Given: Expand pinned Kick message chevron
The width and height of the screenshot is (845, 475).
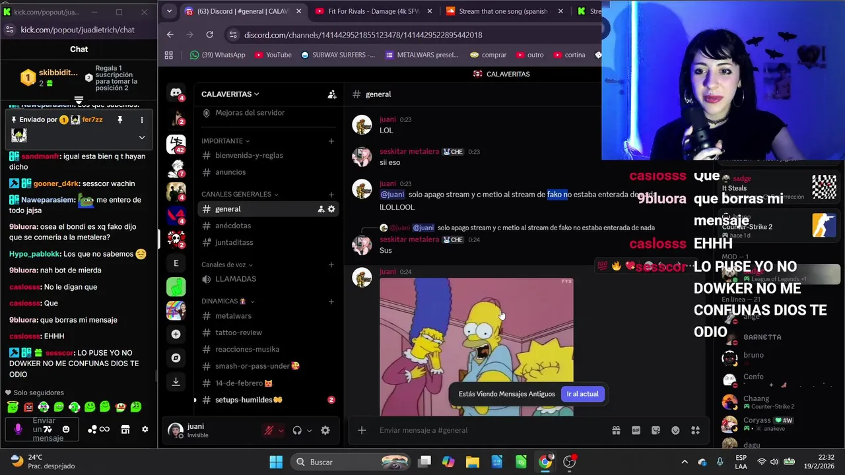Looking at the screenshot, I should [141, 137].
